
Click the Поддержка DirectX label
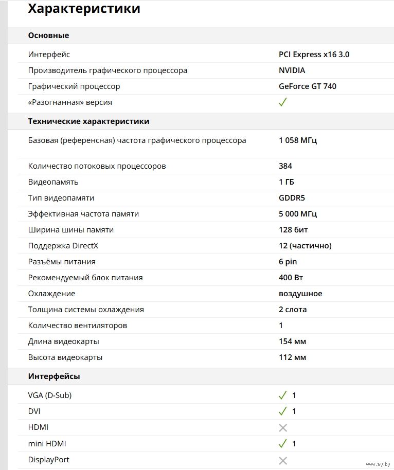click(x=63, y=246)
